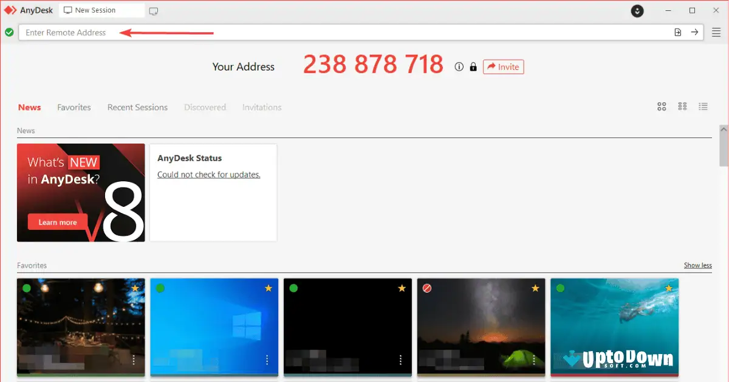Click the remote display icon in title bar

154,10
